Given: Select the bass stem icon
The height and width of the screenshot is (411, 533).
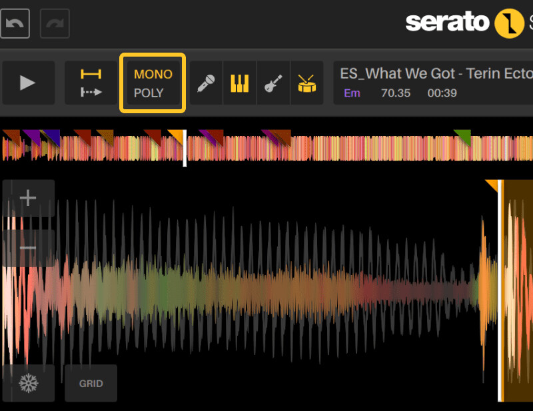Looking at the screenshot, I should [273, 83].
